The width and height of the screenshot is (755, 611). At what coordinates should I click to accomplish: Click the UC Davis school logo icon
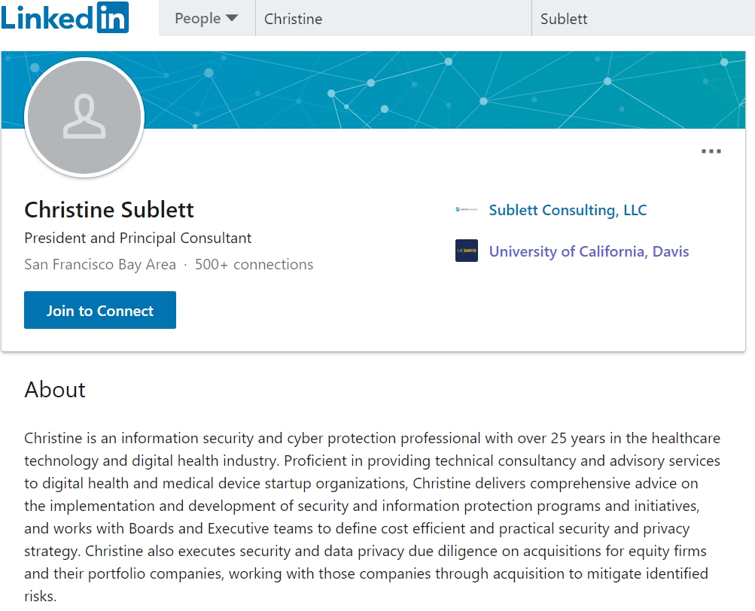coord(467,251)
